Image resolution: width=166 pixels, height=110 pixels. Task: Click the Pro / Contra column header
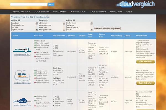[x=38, y=35]
